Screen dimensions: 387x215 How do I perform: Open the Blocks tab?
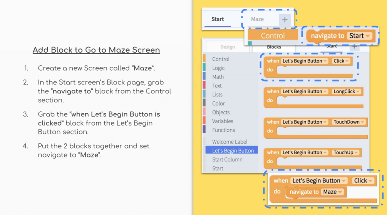tap(274, 47)
